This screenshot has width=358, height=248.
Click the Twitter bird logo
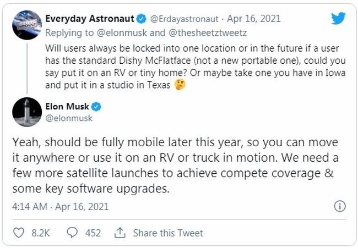coord(338,18)
